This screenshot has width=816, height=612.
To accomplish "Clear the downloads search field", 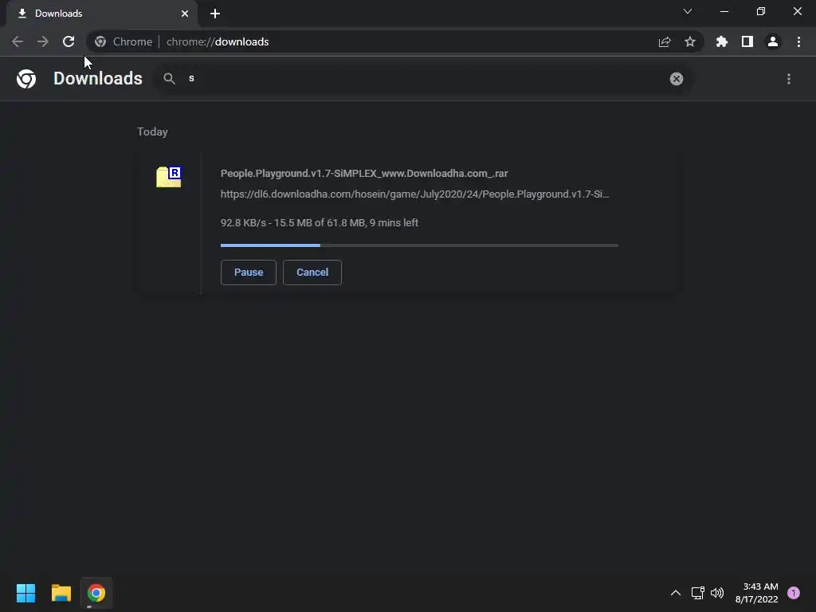I will pyautogui.click(x=676, y=79).
